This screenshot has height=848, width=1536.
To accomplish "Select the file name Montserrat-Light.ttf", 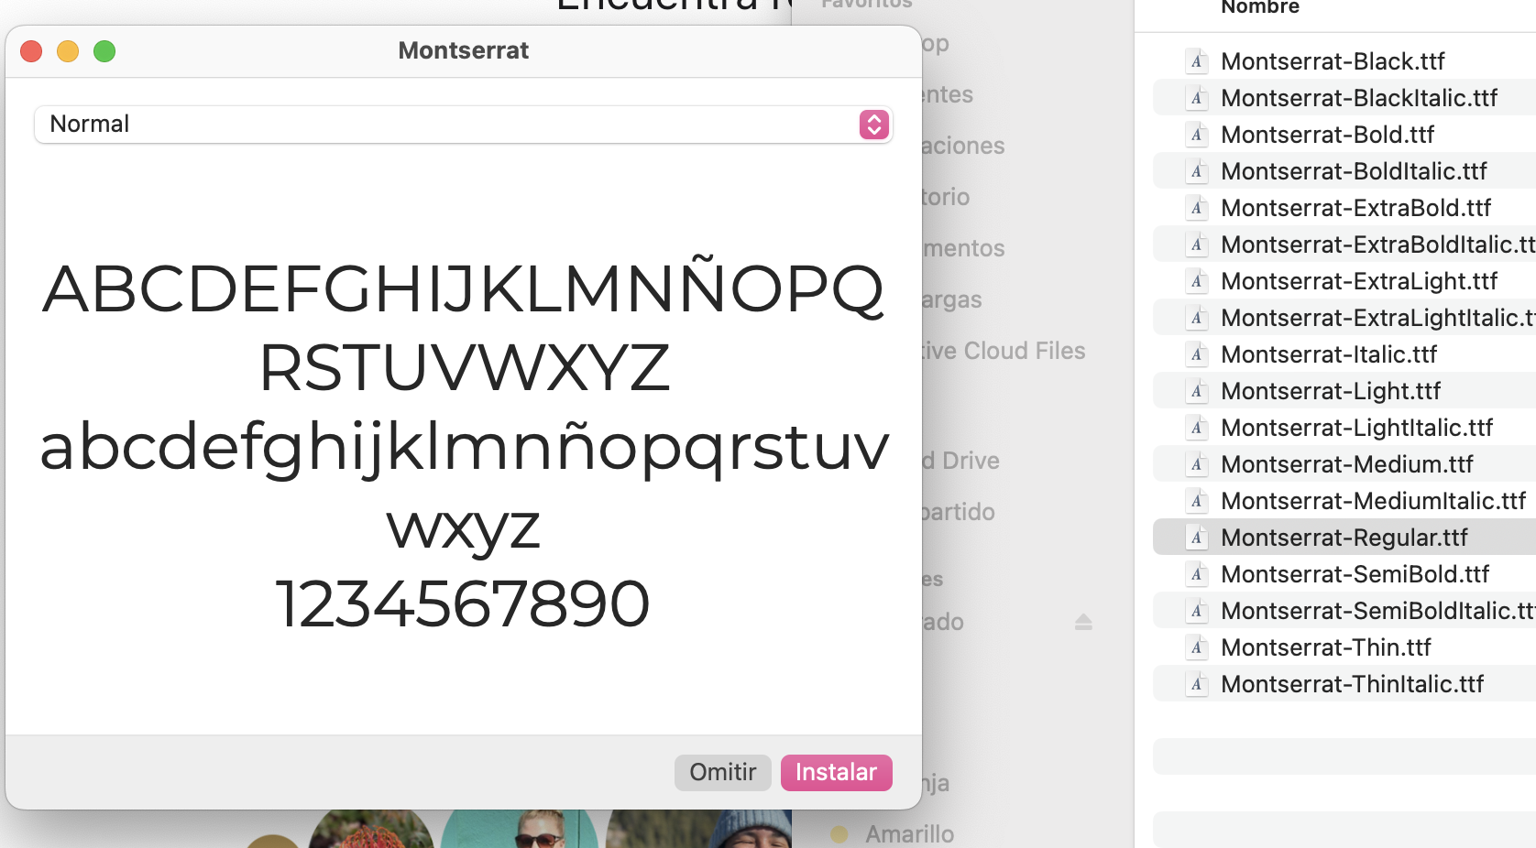I will pyautogui.click(x=1331, y=391).
